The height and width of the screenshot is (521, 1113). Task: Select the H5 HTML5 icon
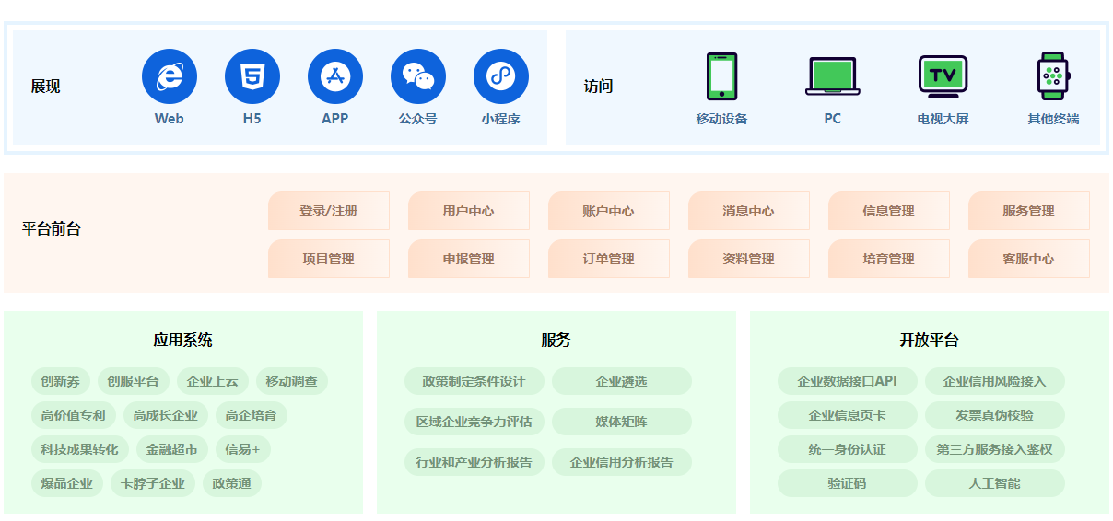click(252, 75)
